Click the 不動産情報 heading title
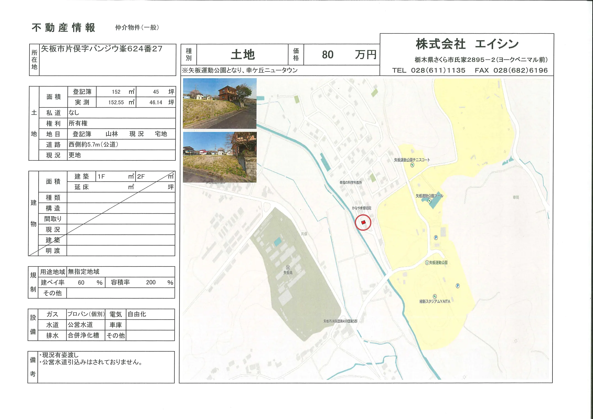Image resolution: width=593 pixels, height=419 pixels. click(x=63, y=28)
